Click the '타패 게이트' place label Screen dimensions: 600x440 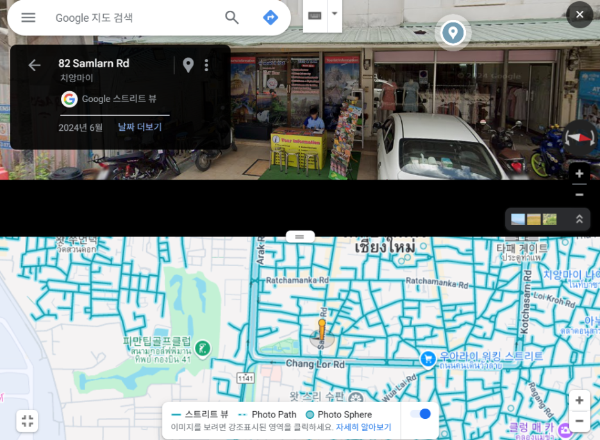[x=522, y=248]
